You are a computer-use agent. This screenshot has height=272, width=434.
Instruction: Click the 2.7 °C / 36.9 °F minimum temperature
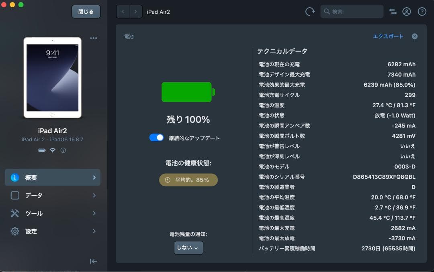coord(395,207)
